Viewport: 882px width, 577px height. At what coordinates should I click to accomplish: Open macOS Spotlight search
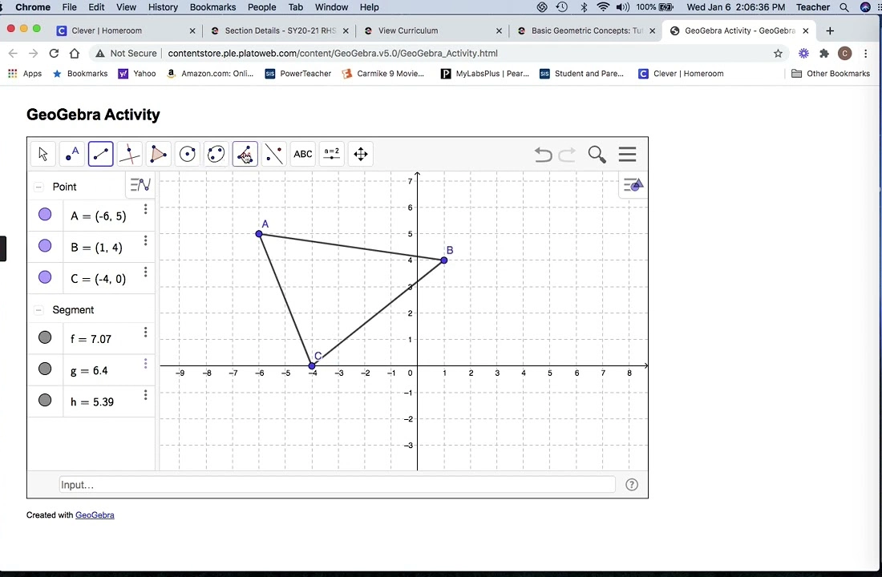point(844,7)
